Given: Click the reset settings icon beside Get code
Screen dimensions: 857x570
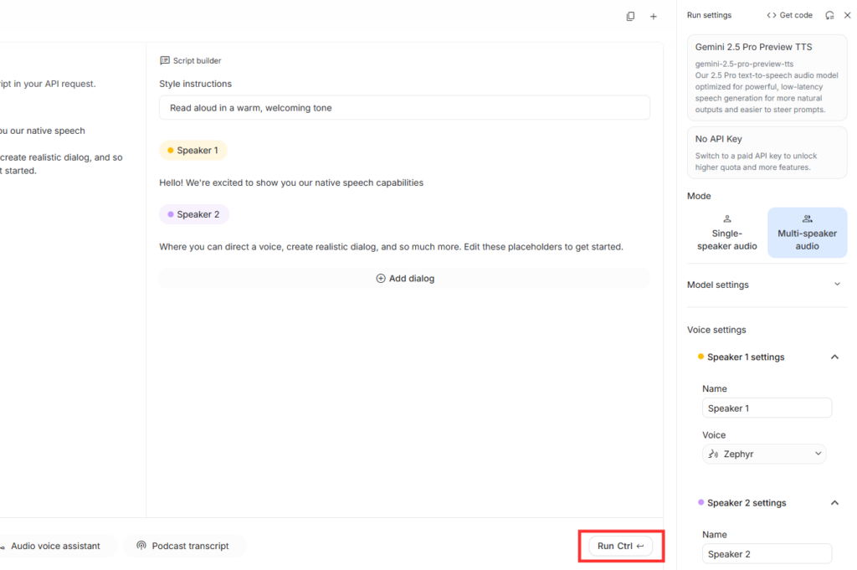Looking at the screenshot, I should click(x=829, y=15).
